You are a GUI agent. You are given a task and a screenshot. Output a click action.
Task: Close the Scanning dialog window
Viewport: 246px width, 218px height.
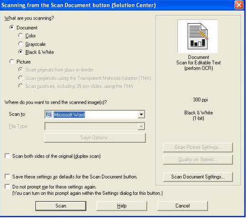coord(239,5)
